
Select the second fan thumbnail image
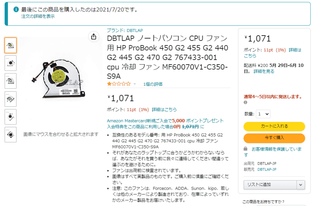(x=11, y=63)
